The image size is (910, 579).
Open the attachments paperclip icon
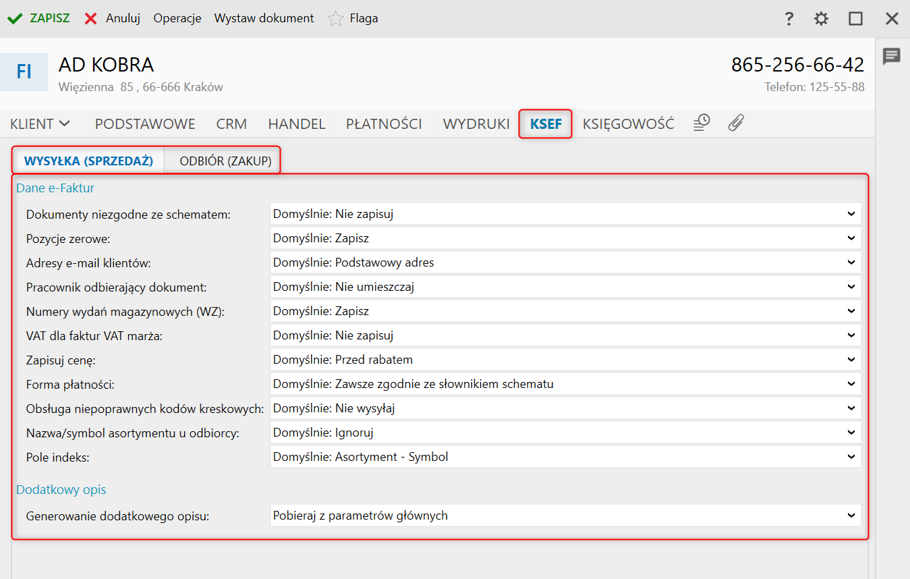tap(736, 123)
